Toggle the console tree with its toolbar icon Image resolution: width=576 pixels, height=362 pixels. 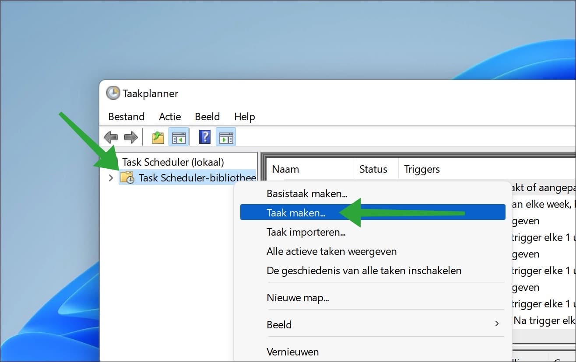coord(179,136)
